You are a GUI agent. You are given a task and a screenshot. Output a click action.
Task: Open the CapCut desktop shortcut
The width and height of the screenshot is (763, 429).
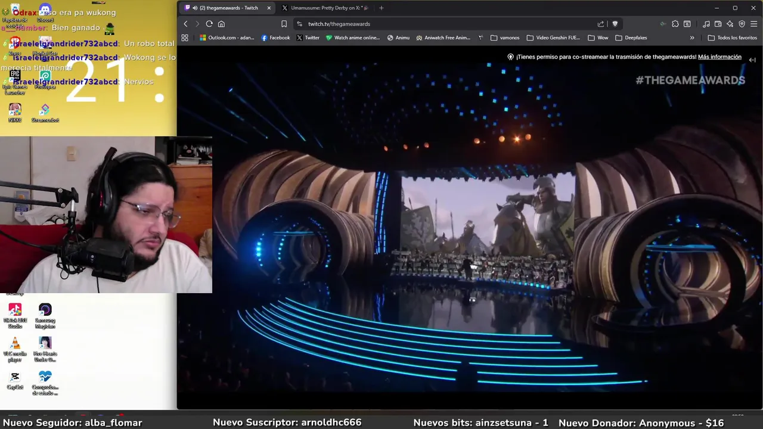pyautogui.click(x=15, y=381)
